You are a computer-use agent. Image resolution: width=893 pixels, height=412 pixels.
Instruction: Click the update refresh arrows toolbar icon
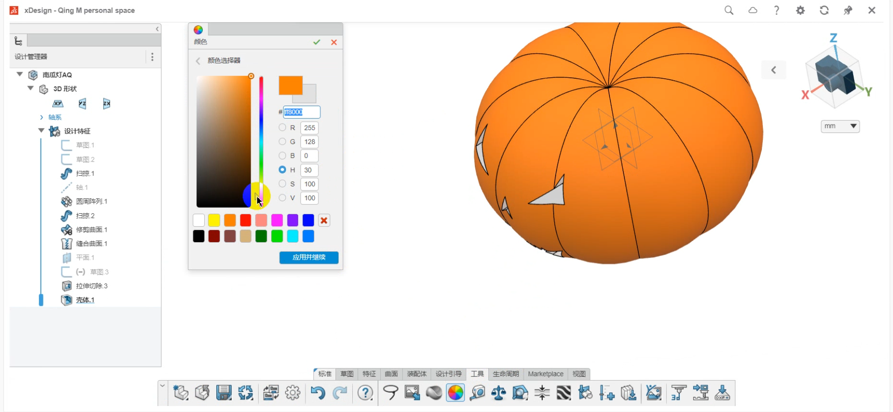246,393
